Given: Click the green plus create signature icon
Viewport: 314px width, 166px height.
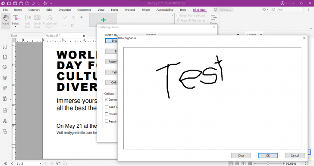Looking at the screenshot, I should 104,20.
